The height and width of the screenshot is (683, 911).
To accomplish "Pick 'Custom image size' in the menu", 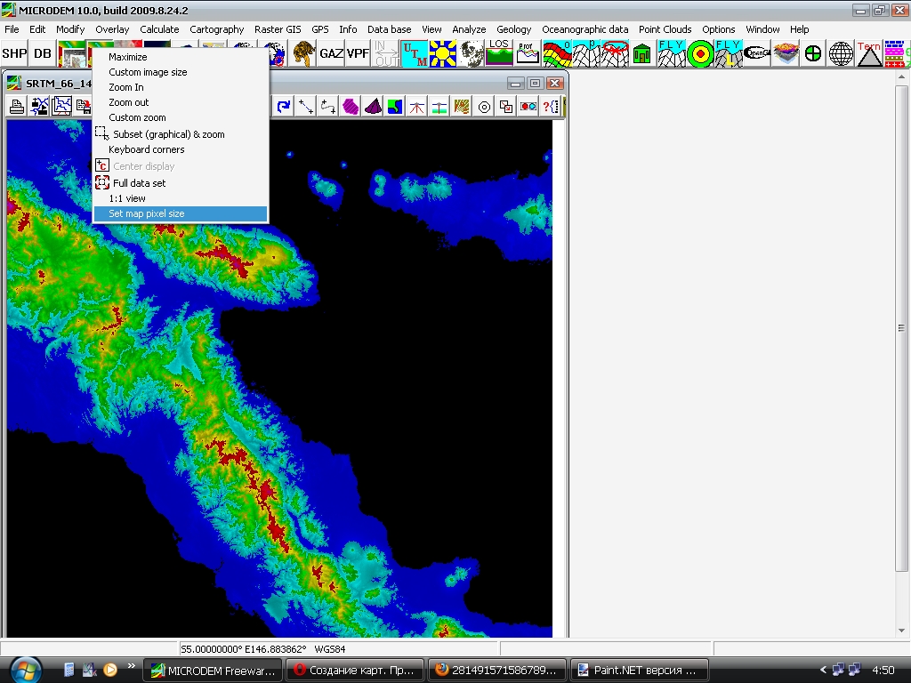I will (x=148, y=72).
